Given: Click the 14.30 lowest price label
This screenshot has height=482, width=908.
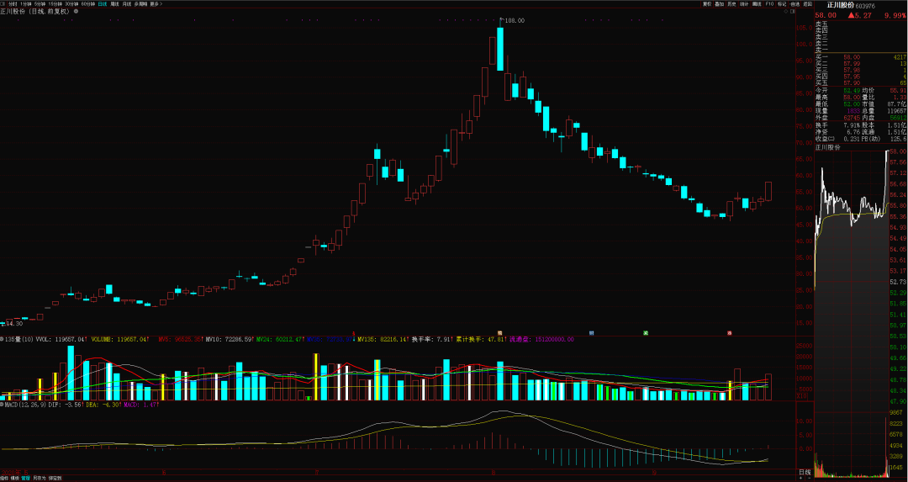Looking at the screenshot, I should pos(13,323).
